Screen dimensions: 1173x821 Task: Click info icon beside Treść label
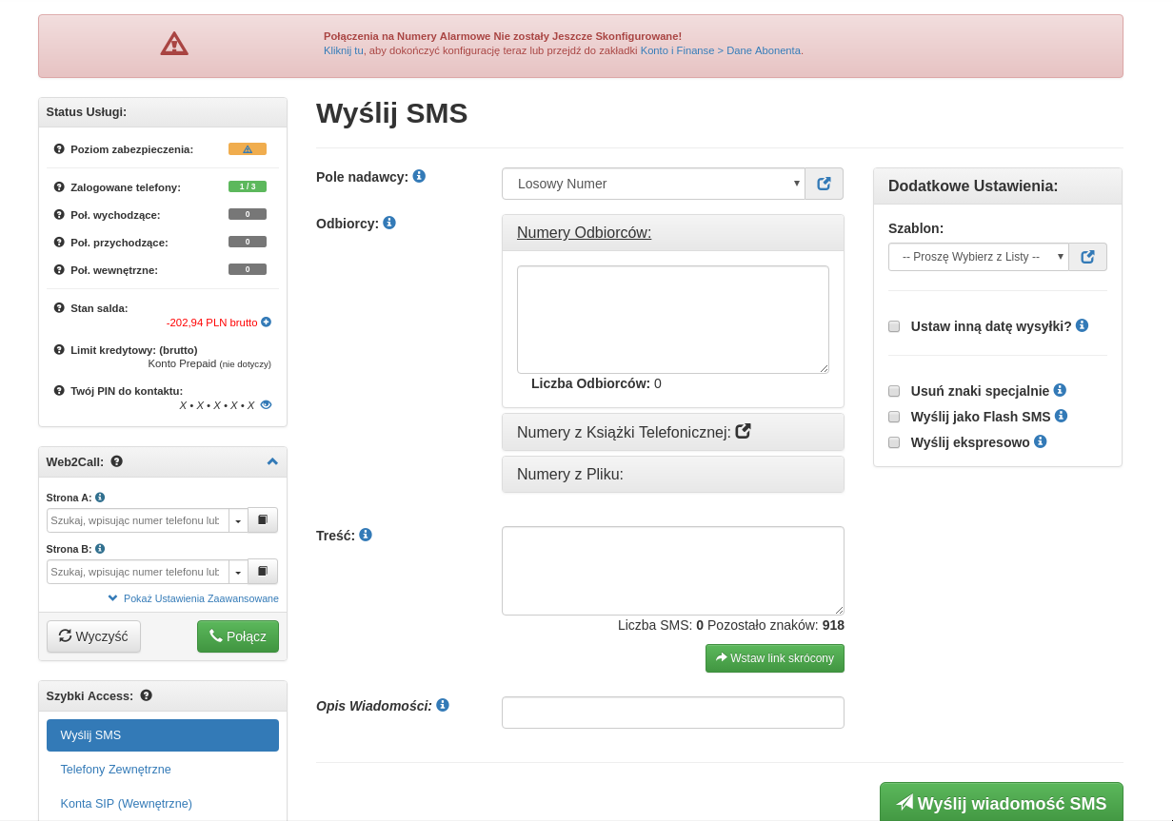[366, 535]
